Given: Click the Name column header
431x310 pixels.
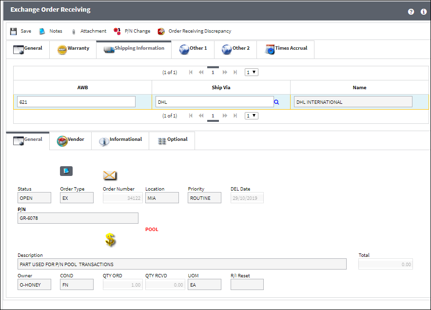Looking at the screenshot, I should [x=359, y=87].
